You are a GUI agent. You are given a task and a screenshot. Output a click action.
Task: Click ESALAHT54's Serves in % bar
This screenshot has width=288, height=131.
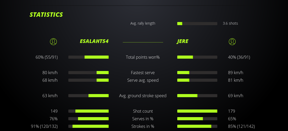point(88,119)
